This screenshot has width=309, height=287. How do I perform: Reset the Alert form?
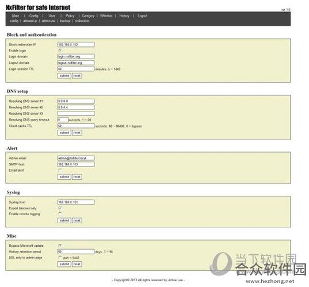point(77,177)
